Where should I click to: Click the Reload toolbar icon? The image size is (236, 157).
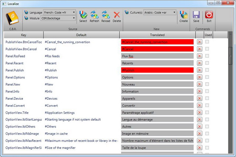point(106,15)
